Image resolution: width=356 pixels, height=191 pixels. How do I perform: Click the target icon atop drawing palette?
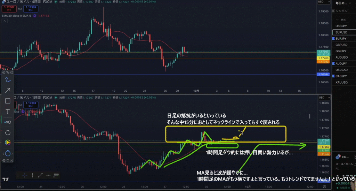pyautogui.click(x=4, y=72)
